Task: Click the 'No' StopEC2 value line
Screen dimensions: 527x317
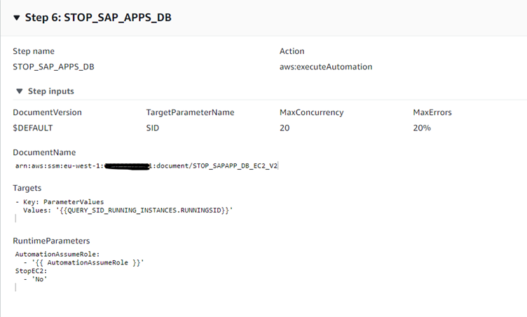Action: [35, 279]
